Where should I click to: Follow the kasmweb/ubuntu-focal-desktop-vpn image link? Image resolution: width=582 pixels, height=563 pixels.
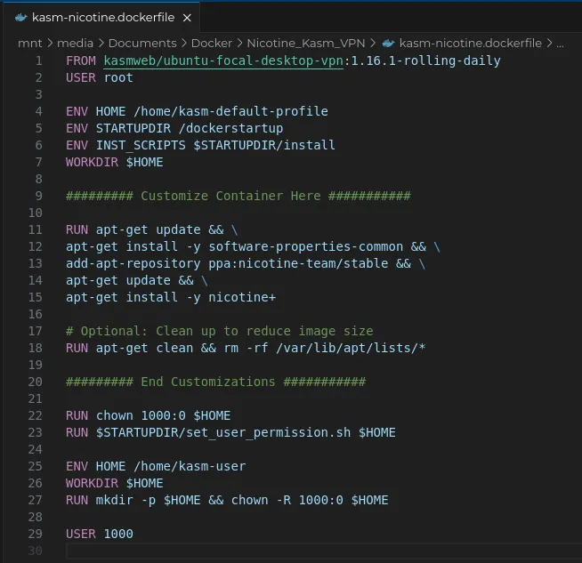tap(223, 60)
